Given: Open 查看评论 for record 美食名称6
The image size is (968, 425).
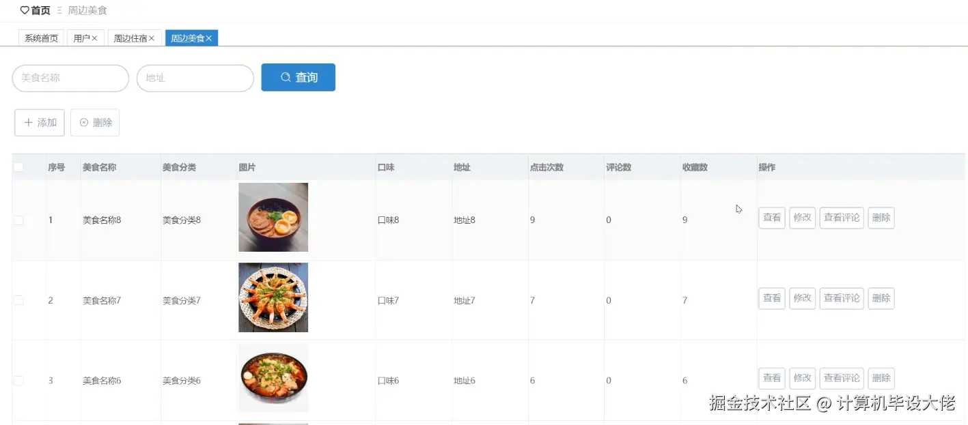Looking at the screenshot, I should click(841, 378).
